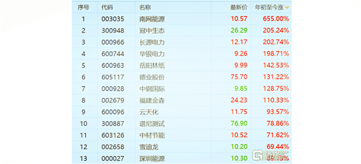Screen dimensions: 361x164
Task: Click stock code 300948
Action: (x=113, y=31)
